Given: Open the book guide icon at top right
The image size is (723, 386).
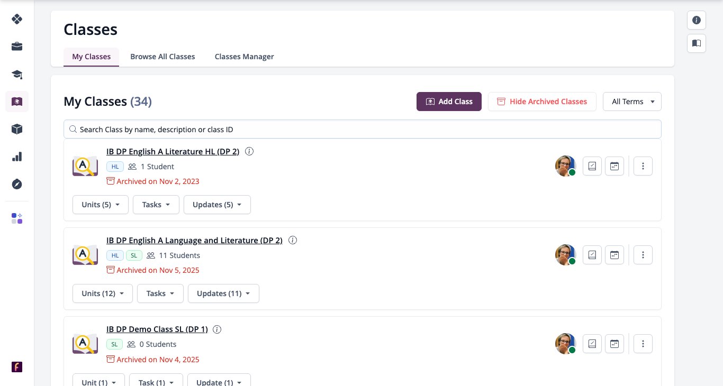Looking at the screenshot, I should tap(697, 43).
